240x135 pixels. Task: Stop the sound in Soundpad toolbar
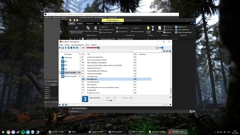click(x=71, y=48)
